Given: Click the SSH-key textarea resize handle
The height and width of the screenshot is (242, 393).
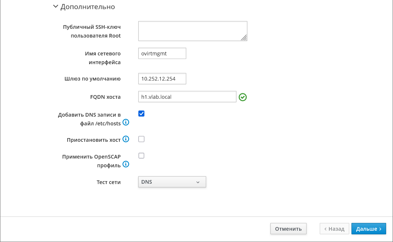Looking at the screenshot, I should (244, 38).
